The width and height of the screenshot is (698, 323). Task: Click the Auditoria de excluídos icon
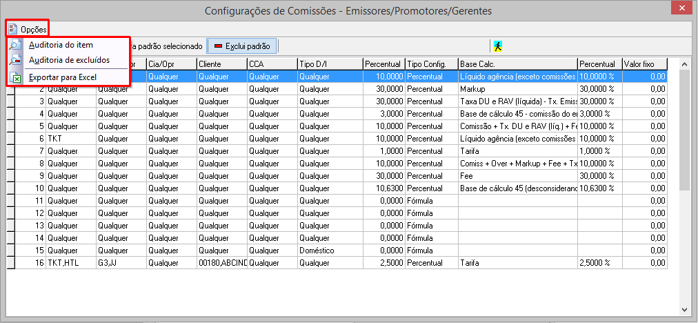click(x=16, y=60)
